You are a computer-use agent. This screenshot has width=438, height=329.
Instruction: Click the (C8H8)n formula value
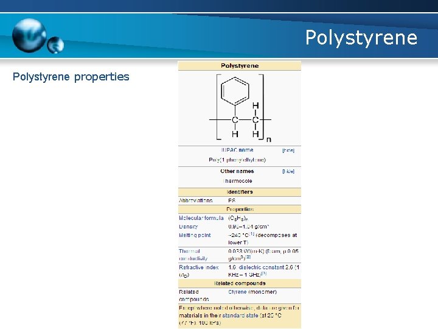click(238, 218)
